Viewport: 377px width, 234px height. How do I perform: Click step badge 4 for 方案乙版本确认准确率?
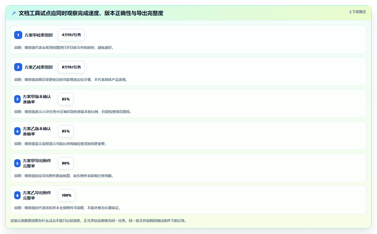[x=17, y=131]
